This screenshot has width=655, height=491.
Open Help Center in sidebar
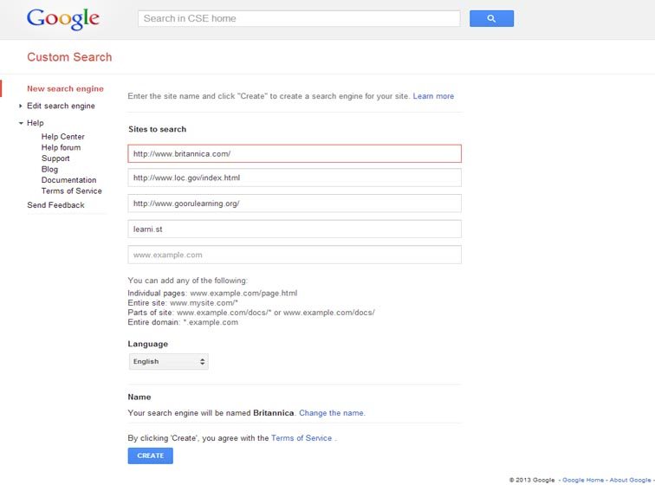[62, 137]
